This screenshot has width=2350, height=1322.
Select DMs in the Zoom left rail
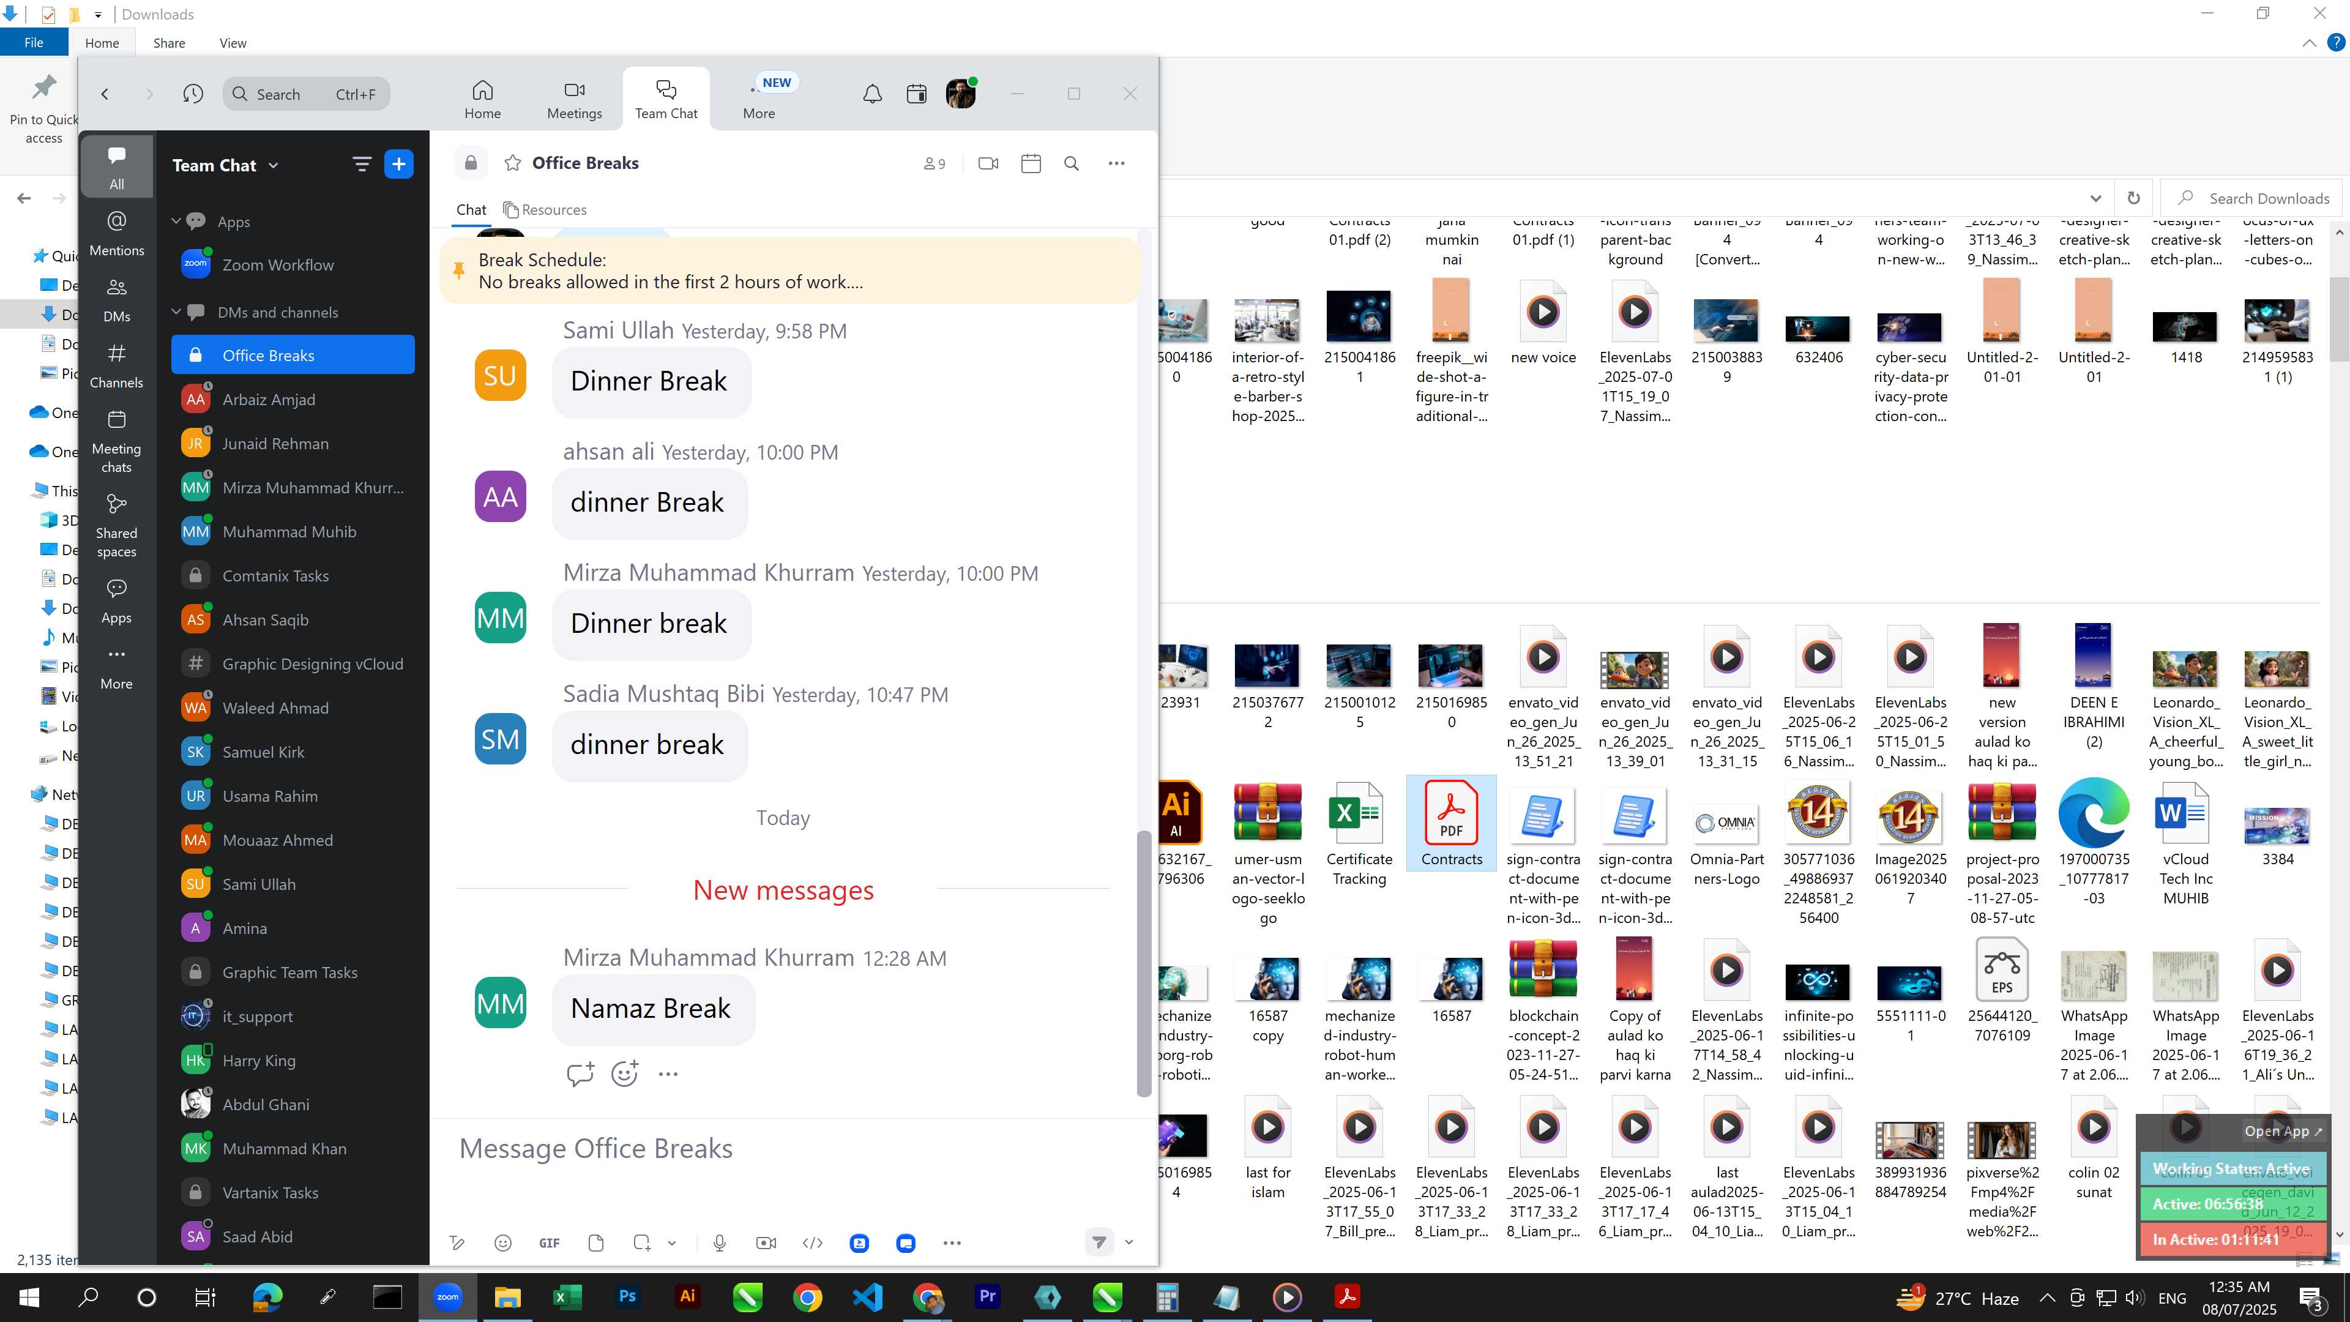[117, 299]
